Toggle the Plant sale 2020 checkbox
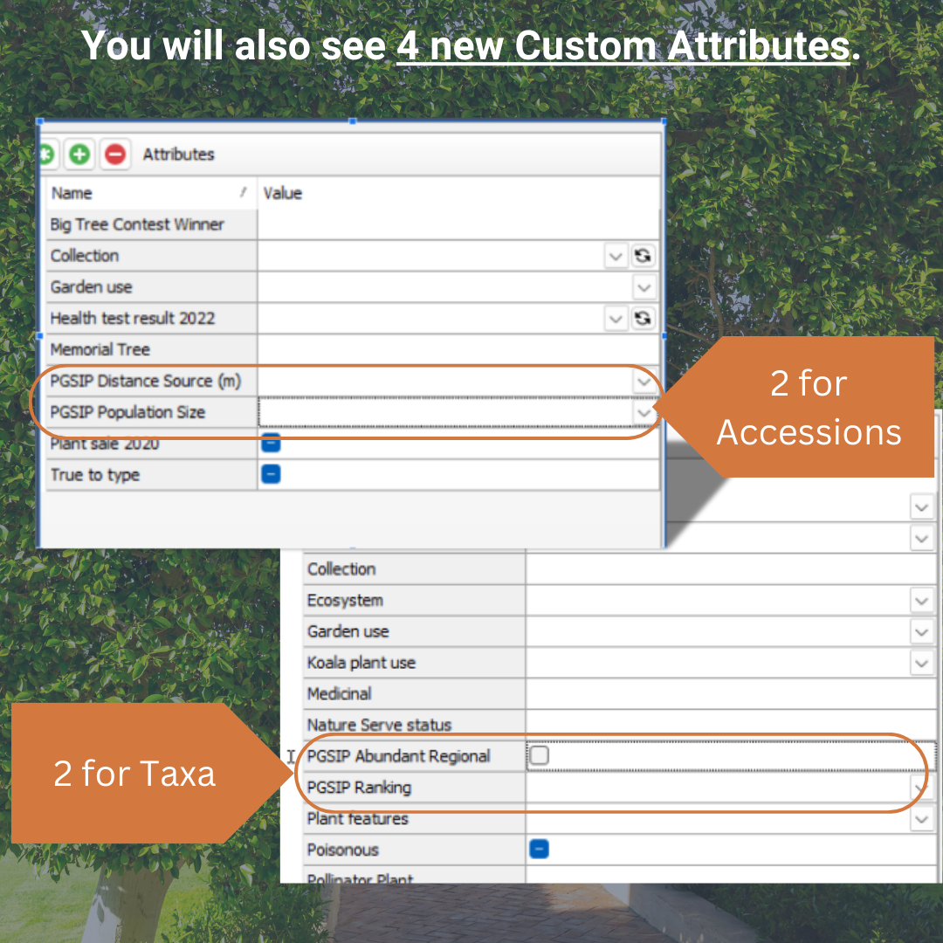This screenshot has height=943, width=943. pyautogui.click(x=271, y=444)
